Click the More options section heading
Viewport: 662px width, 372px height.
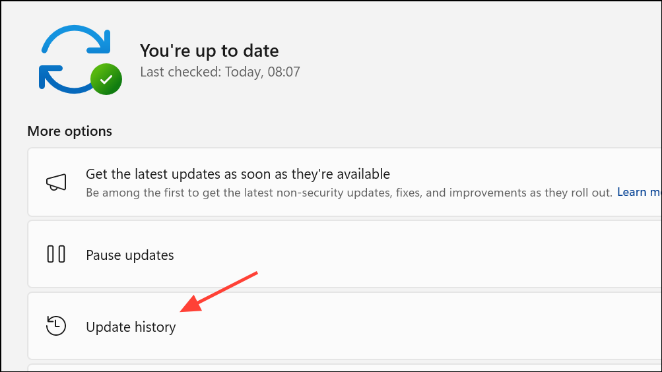coord(70,131)
